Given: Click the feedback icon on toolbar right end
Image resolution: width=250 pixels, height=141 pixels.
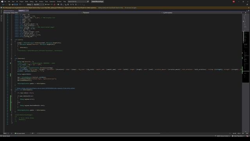Looking at the screenshot, I should tap(247, 4).
